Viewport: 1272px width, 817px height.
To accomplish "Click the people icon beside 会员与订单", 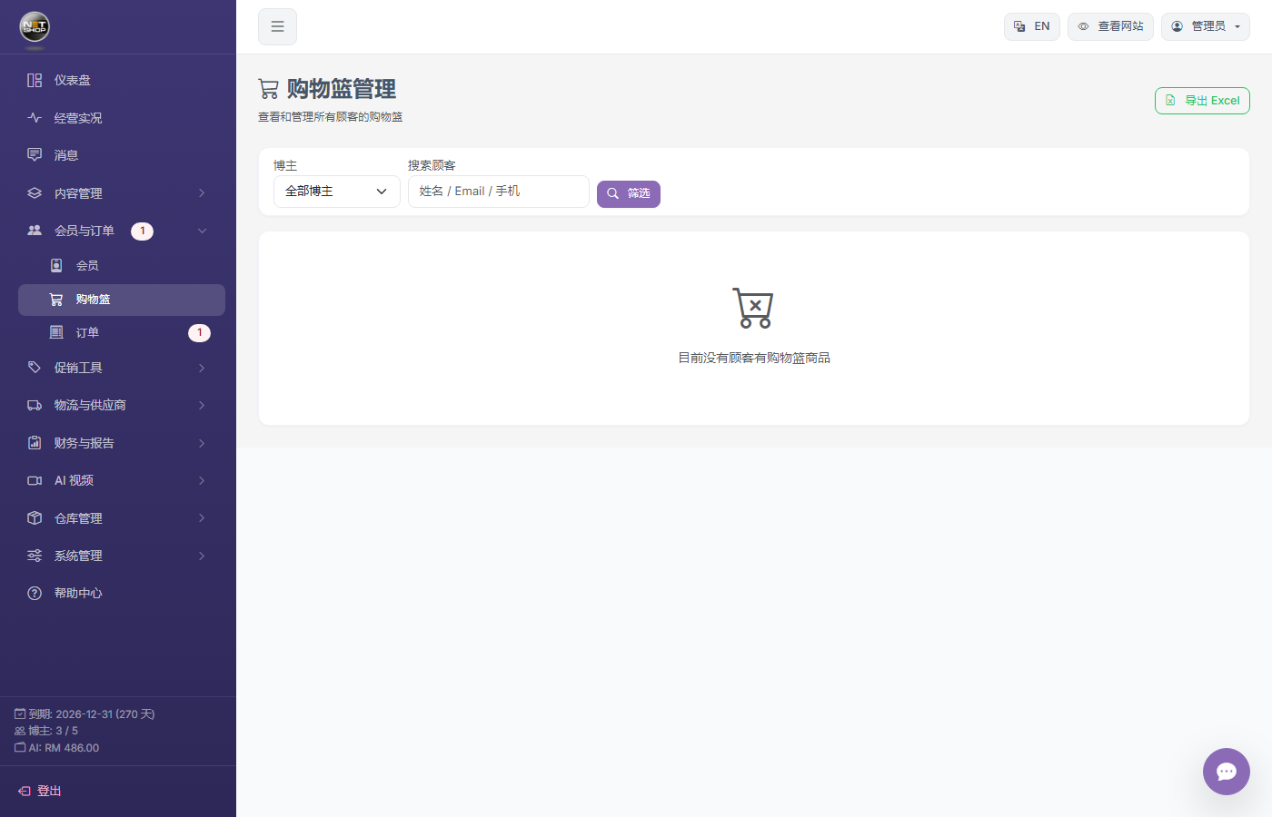I will pyautogui.click(x=35, y=231).
